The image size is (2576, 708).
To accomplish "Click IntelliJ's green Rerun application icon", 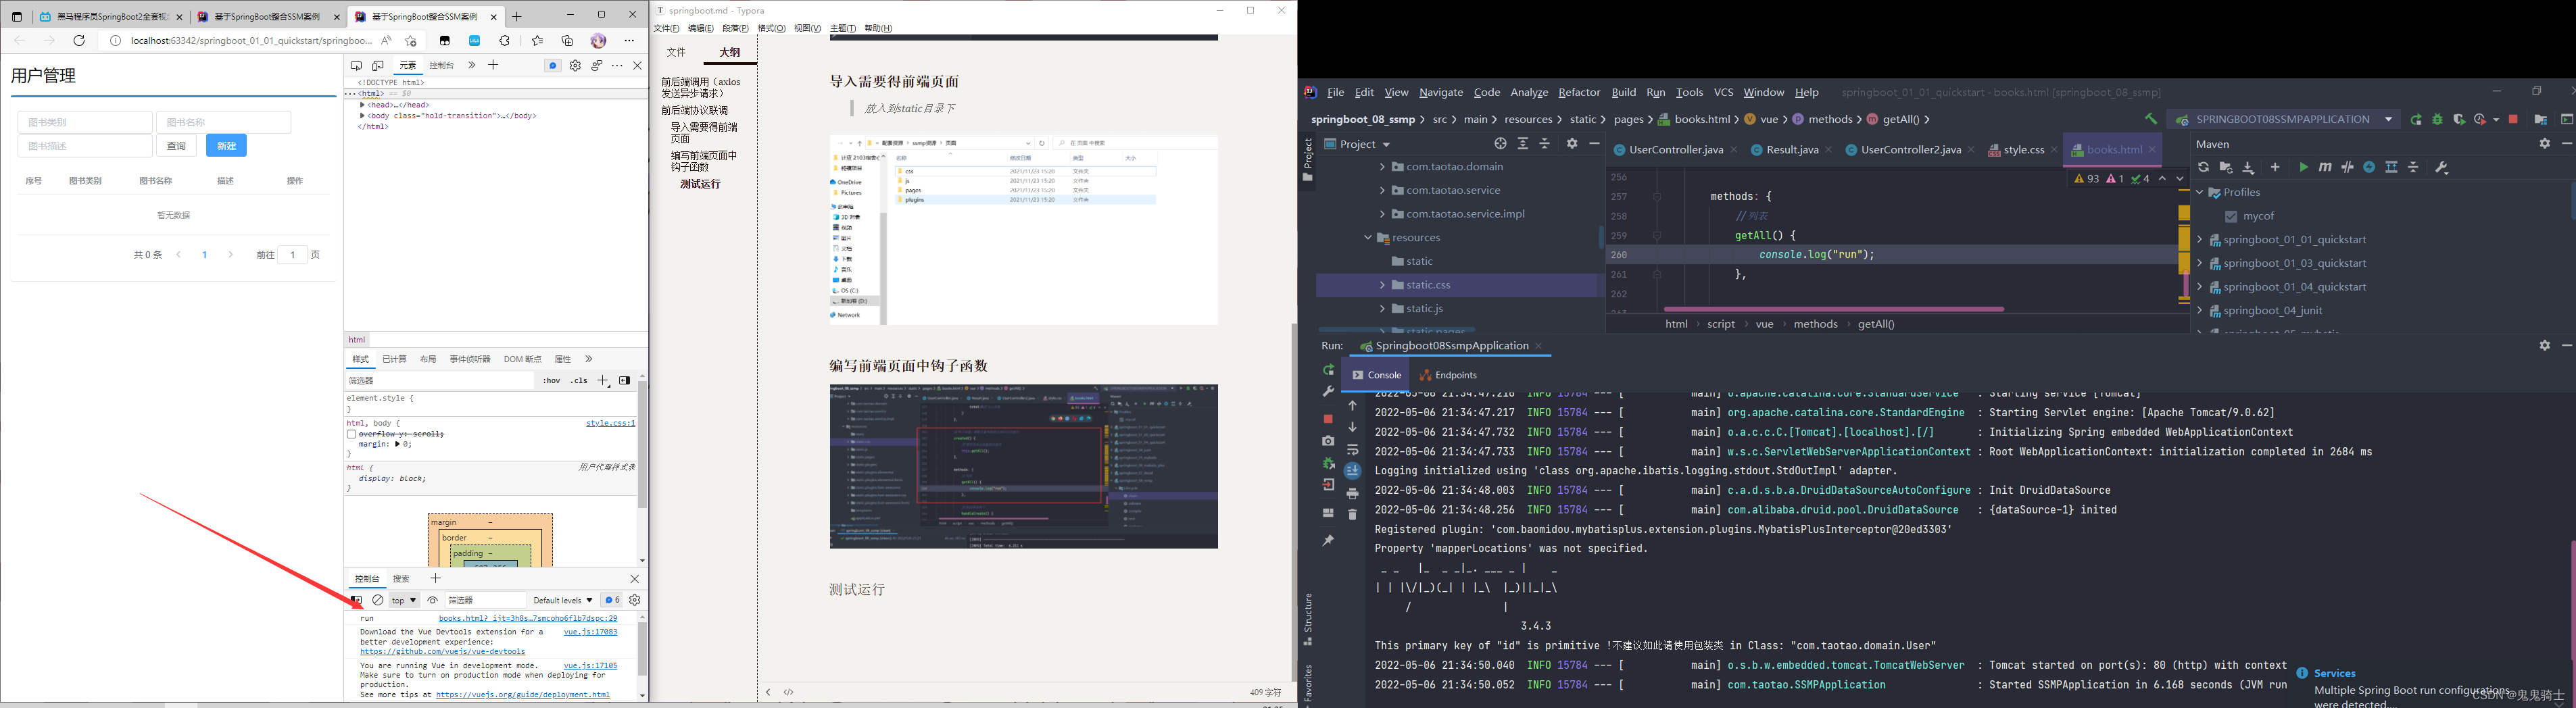I will [x=2416, y=119].
